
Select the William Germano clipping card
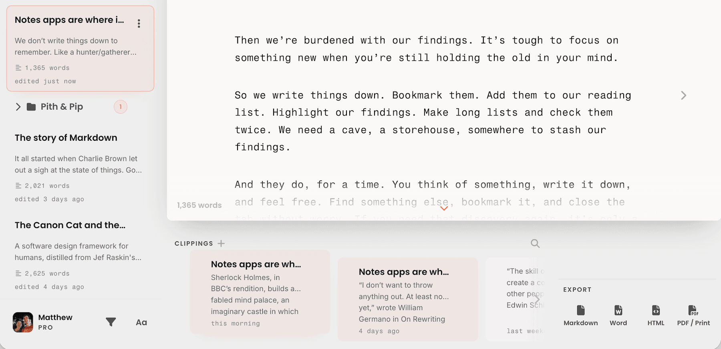click(x=408, y=299)
